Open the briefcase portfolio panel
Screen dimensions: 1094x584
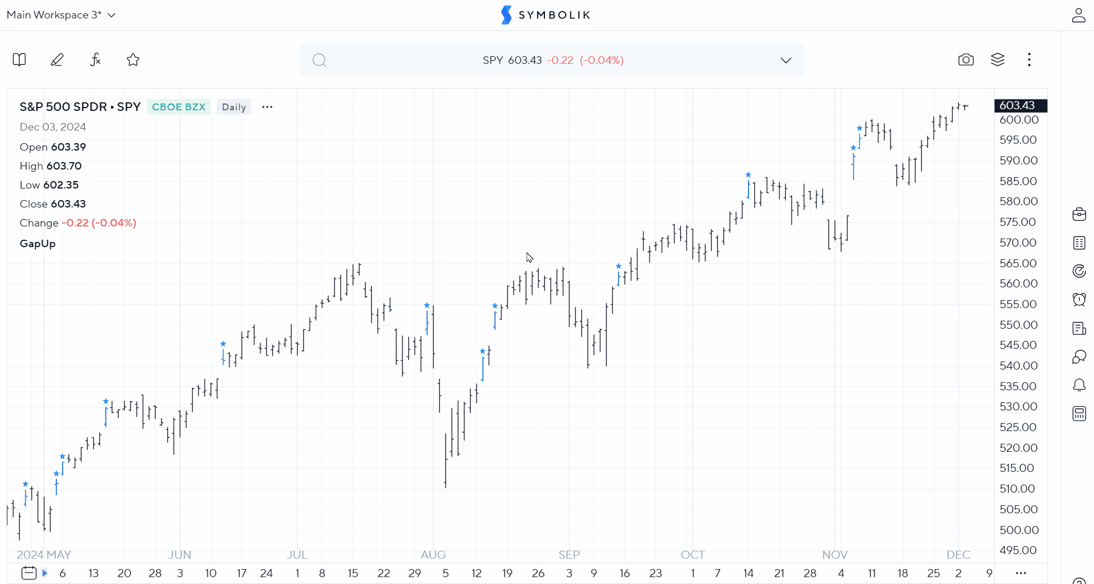point(1079,214)
